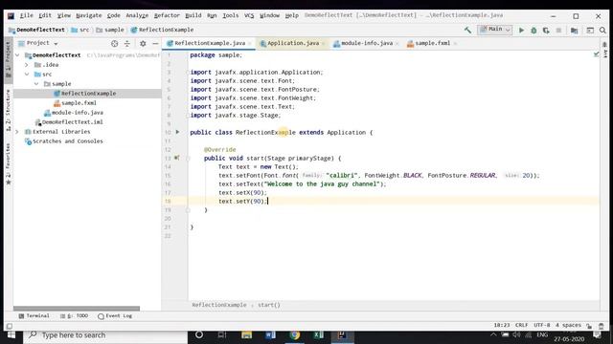Open the VCS menu
Screen dimensions: 613x344
point(249,15)
